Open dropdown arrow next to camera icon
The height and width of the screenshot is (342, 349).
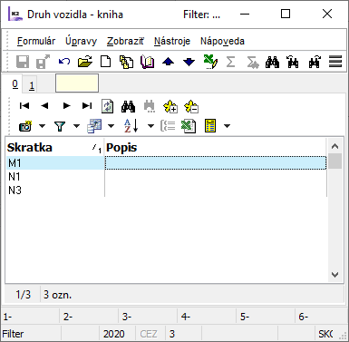point(42,126)
